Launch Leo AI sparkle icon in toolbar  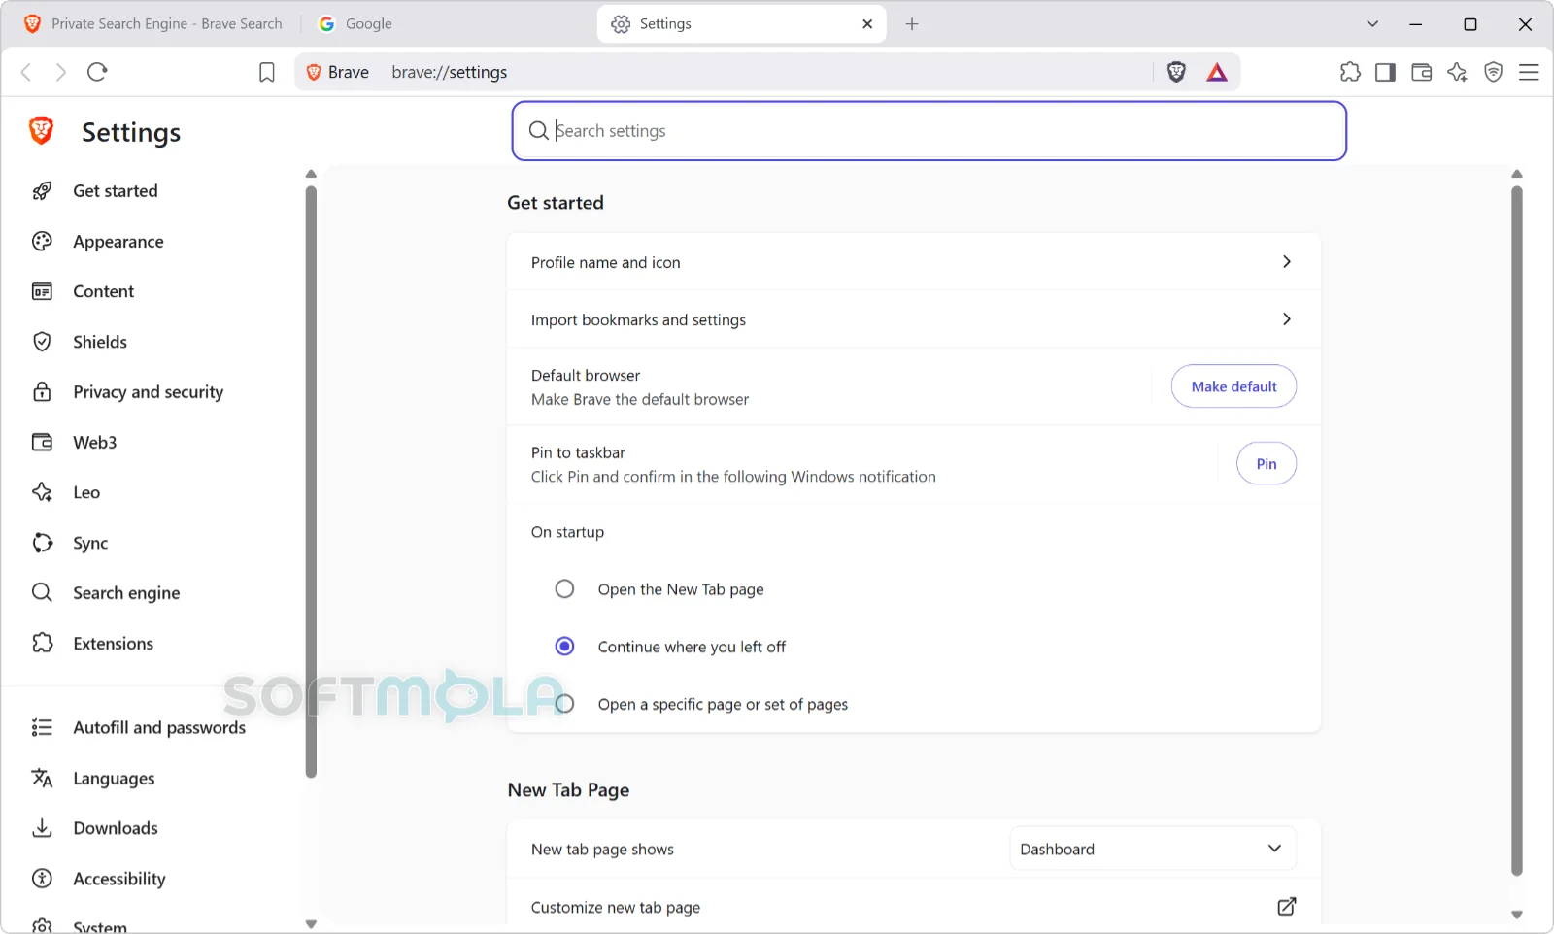click(1458, 72)
